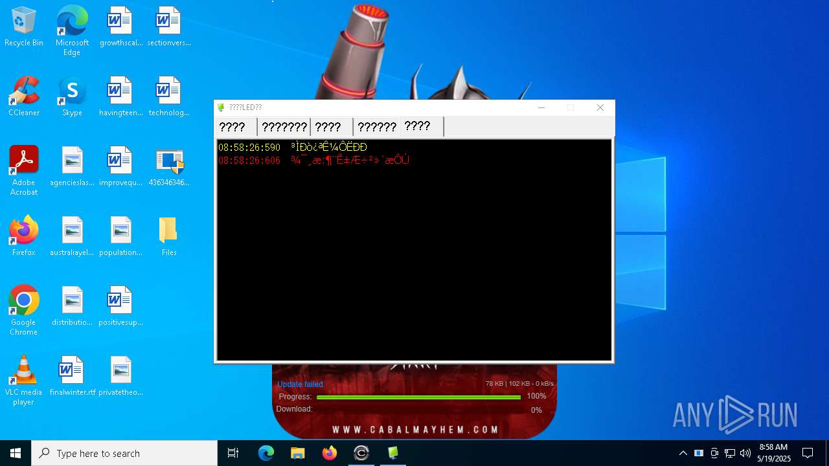Select the '???????' second tab
This screenshot has height=466, width=829.
[284, 127]
